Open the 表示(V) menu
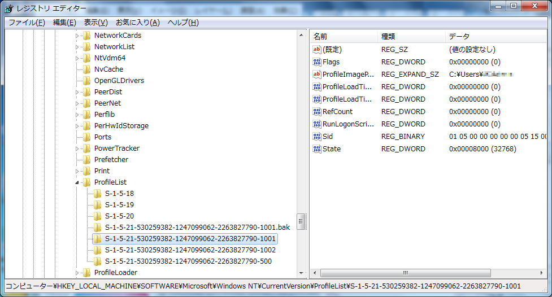This screenshot has height=297, width=552. [x=95, y=23]
